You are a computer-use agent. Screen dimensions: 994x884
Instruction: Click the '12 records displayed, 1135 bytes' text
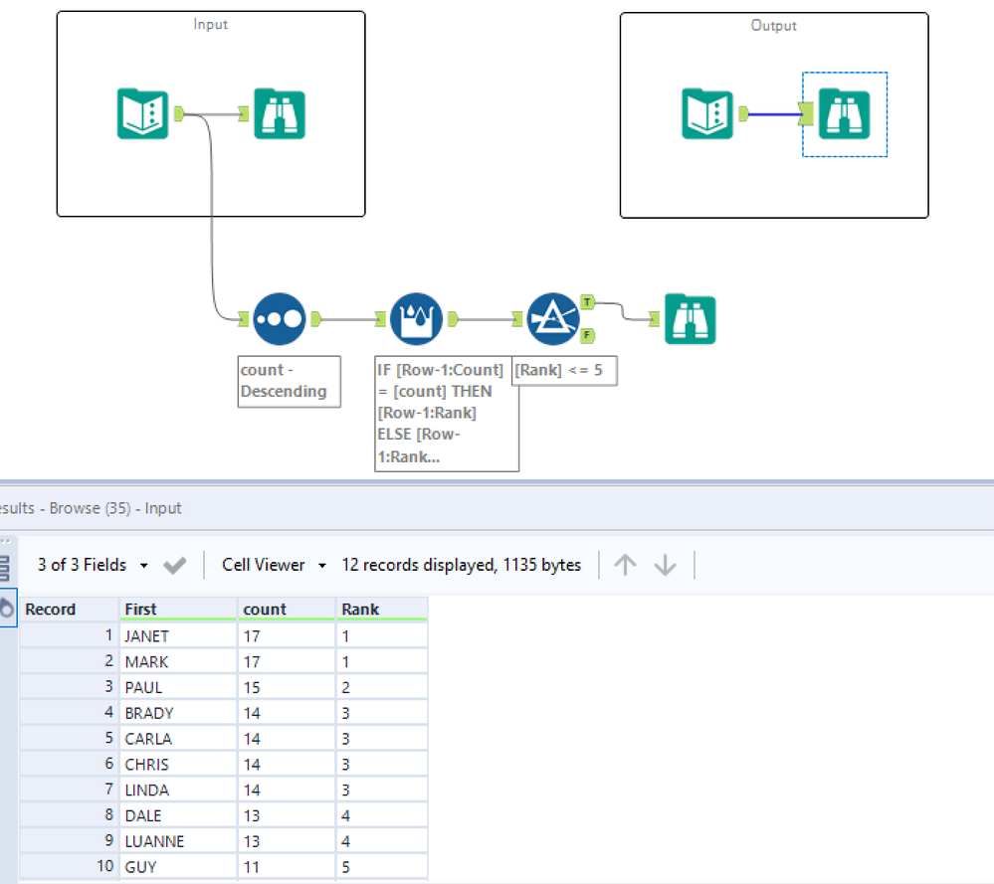(461, 565)
